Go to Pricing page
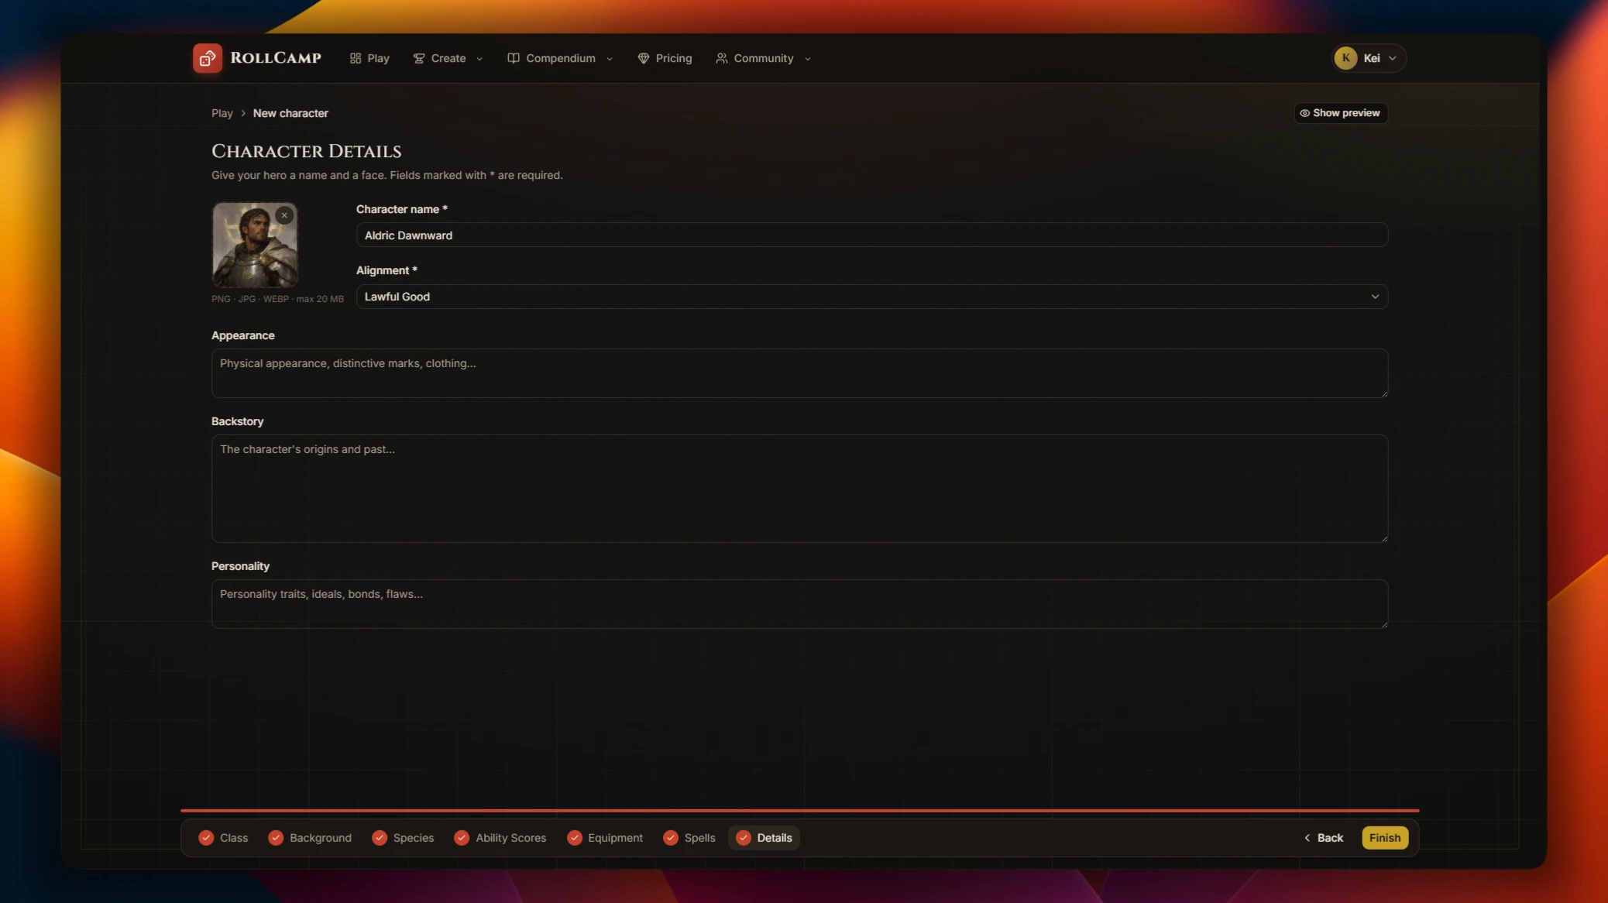The width and height of the screenshot is (1608, 903). pyautogui.click(x=665, y=58)
